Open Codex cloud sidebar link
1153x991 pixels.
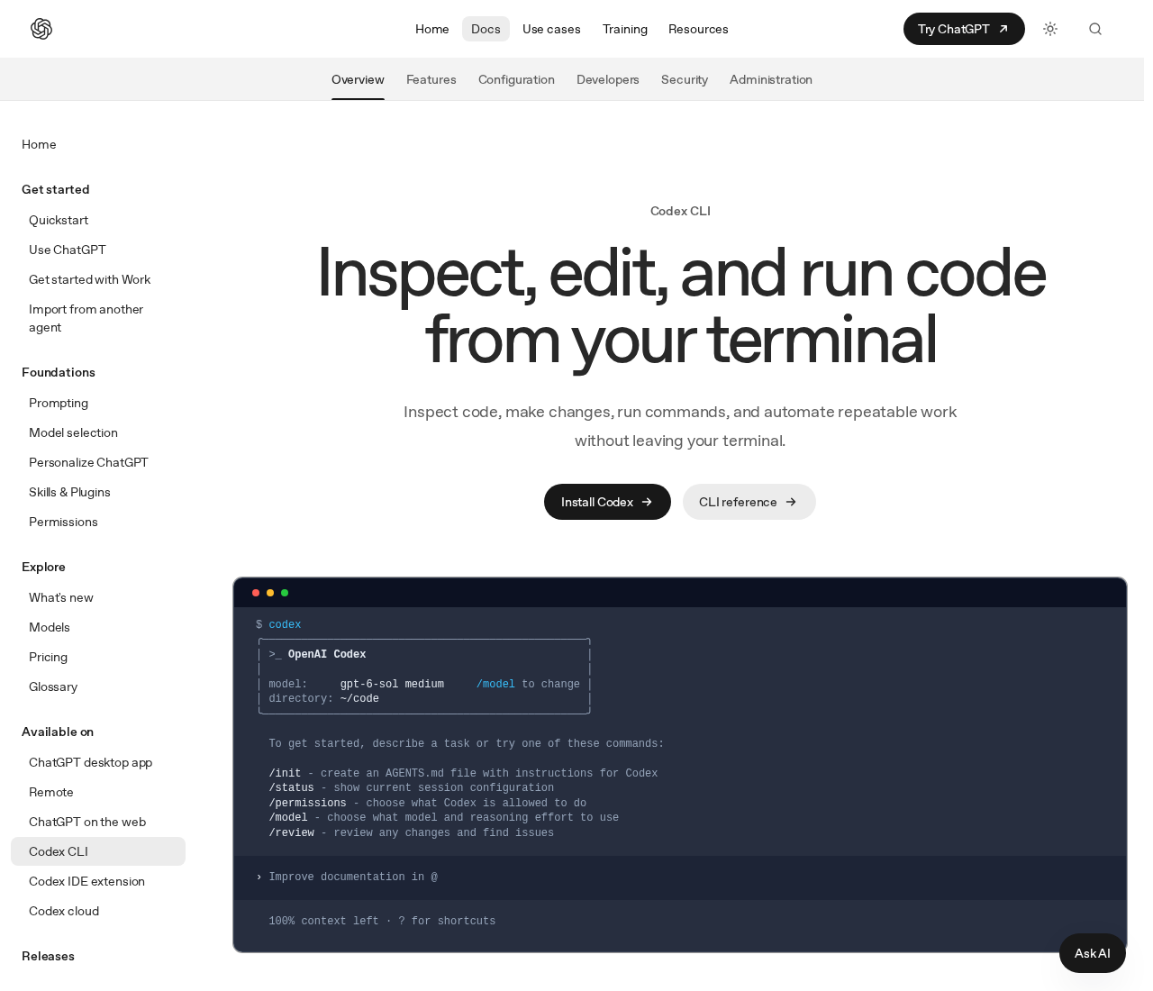coord(64,911)
